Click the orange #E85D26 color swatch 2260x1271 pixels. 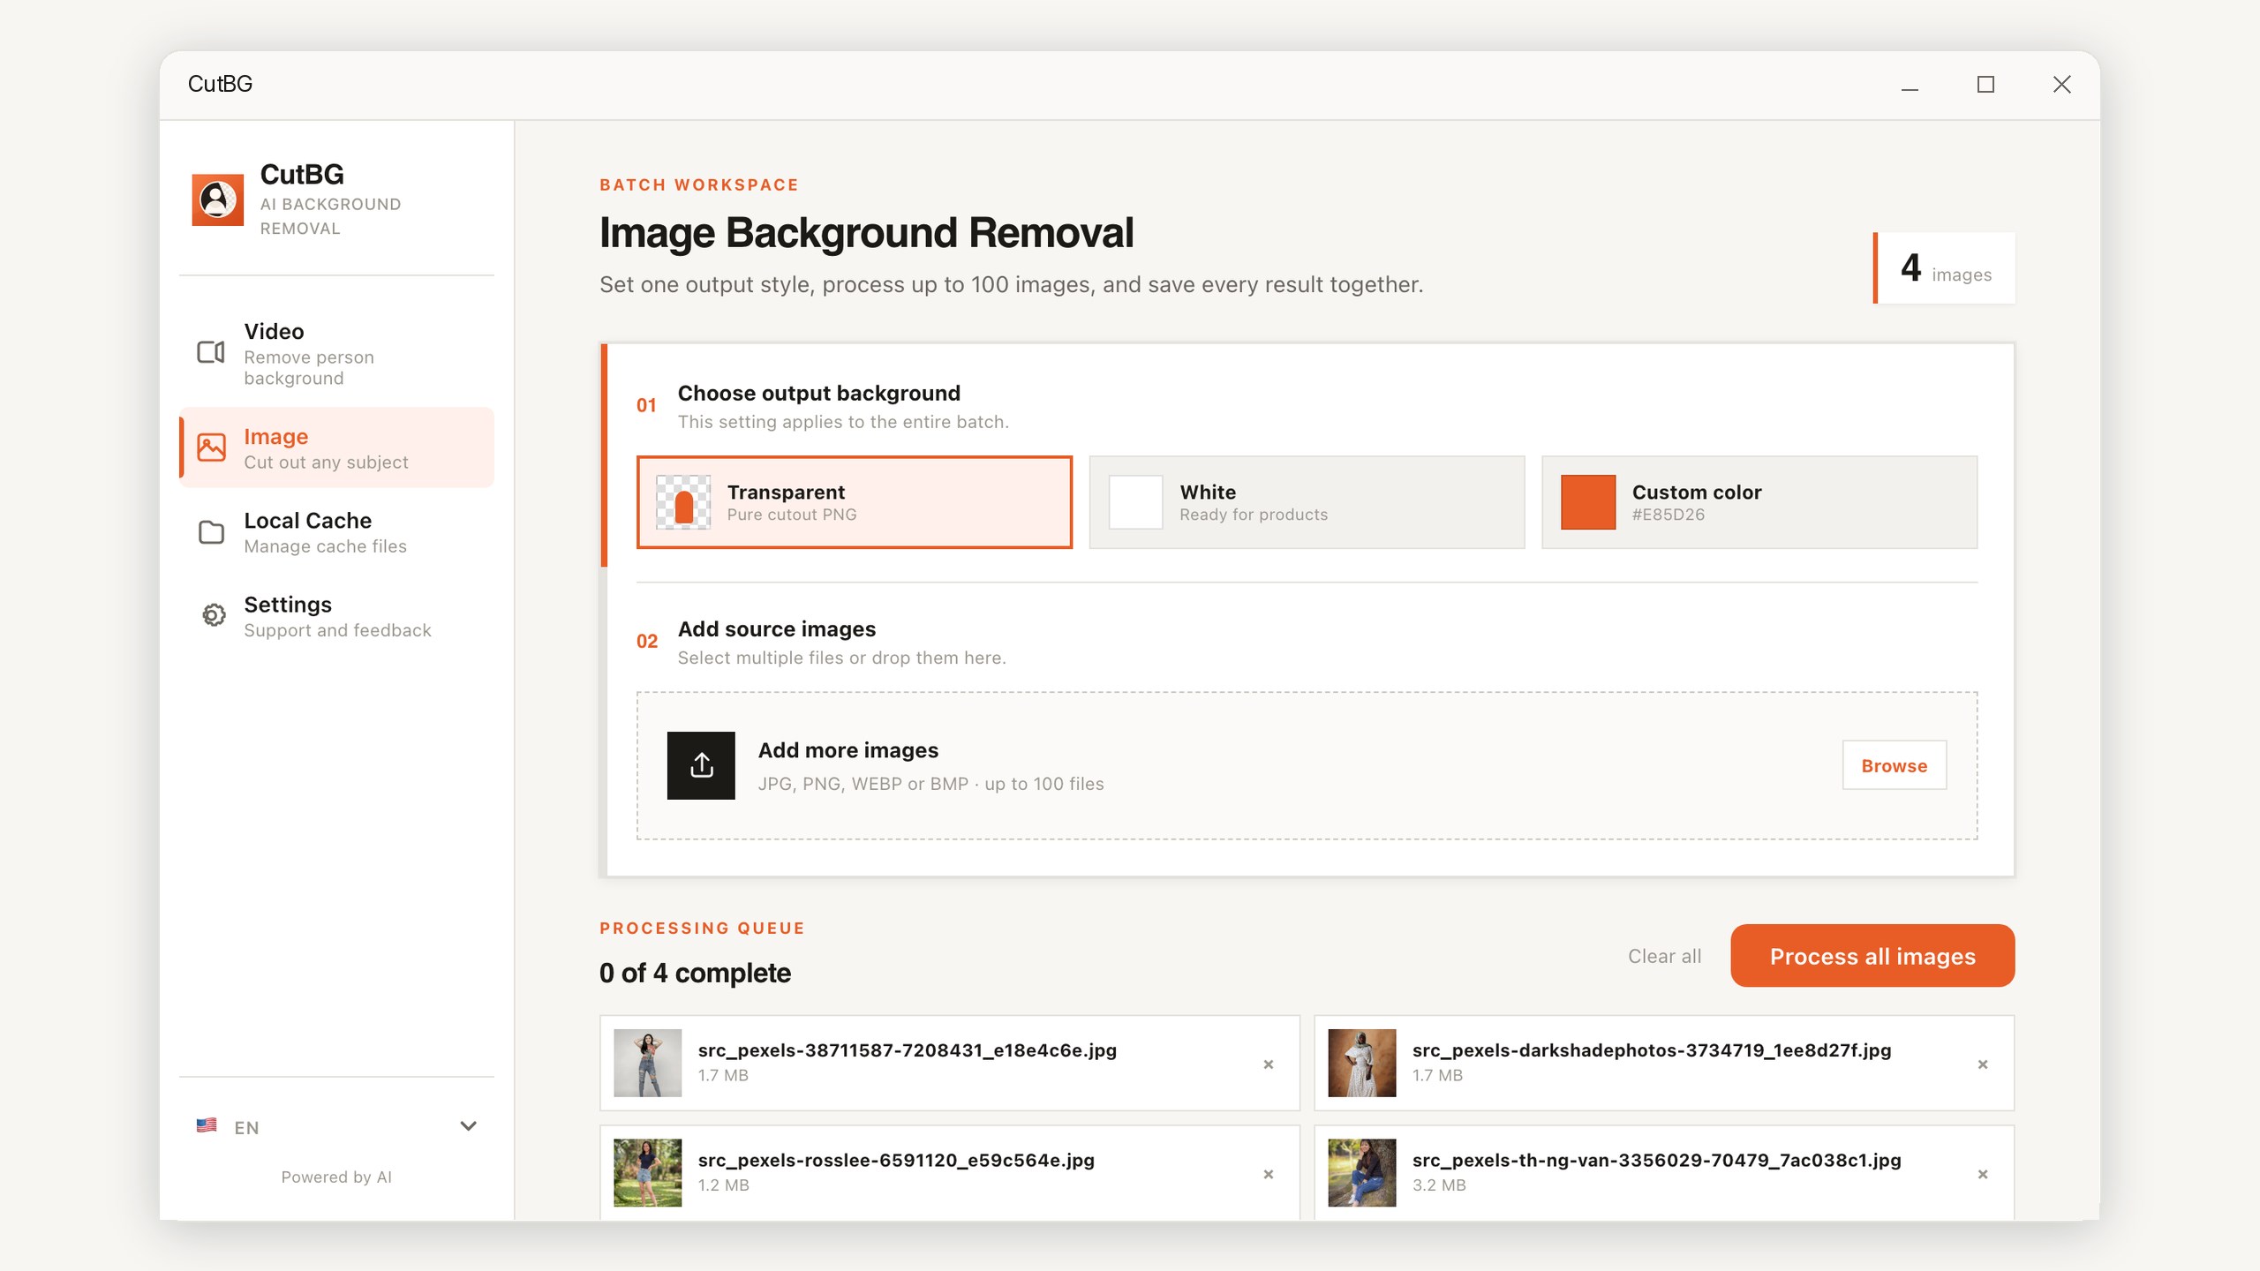point(1588,502)
